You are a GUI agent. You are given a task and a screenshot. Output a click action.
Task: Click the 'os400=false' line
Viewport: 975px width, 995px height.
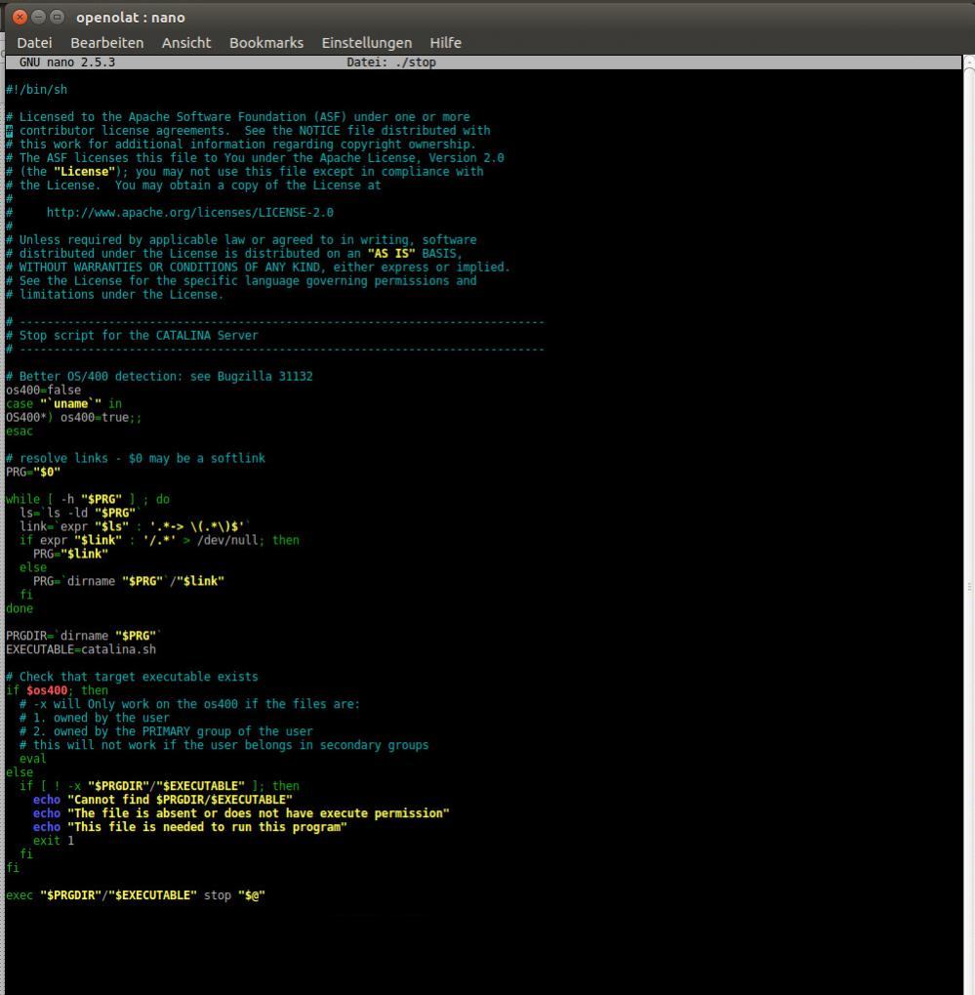[43, 391]
